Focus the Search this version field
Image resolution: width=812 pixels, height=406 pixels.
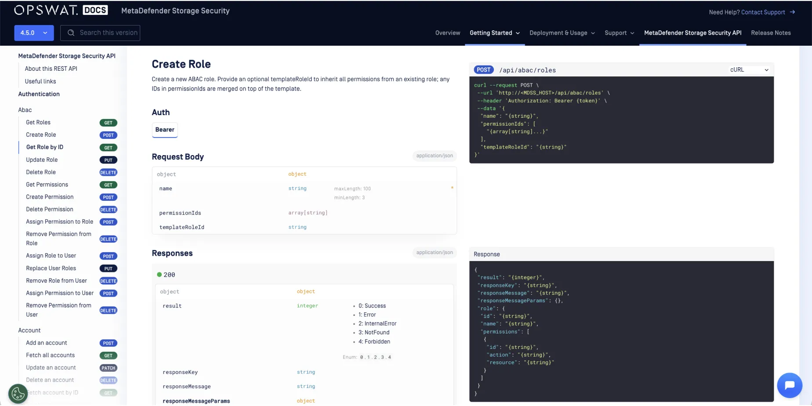click(x=100, y=33)
